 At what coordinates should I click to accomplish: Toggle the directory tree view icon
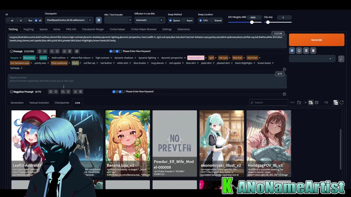click(336, 103)
